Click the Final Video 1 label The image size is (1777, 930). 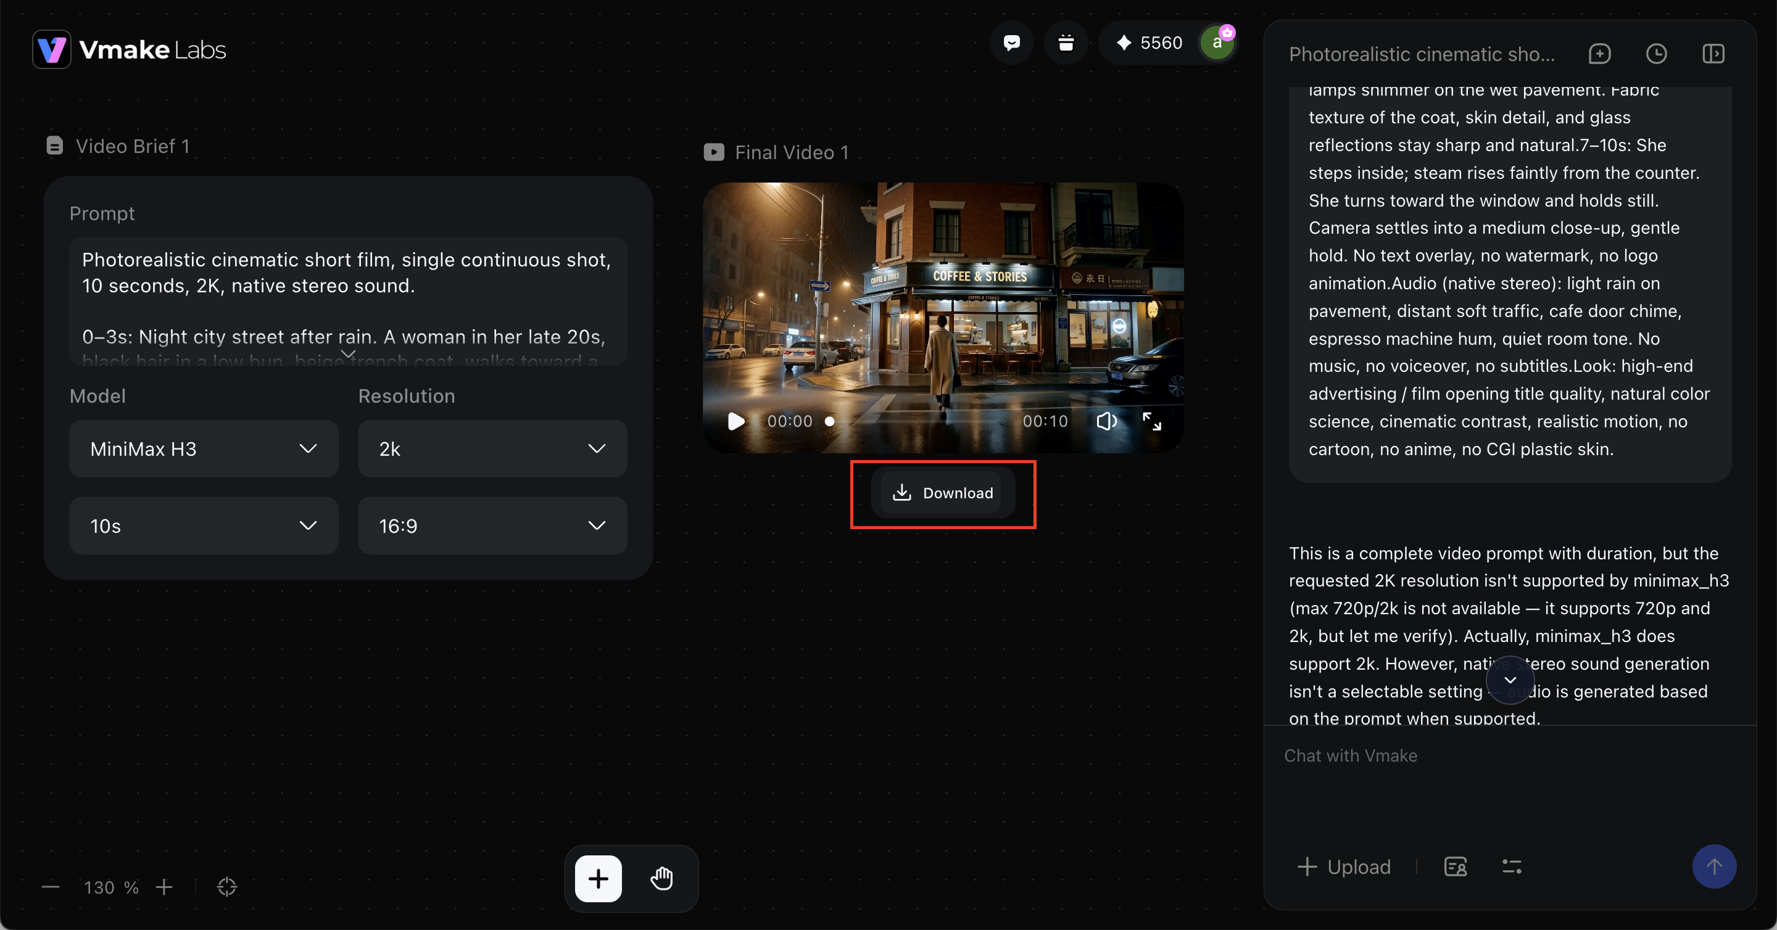(792, 152)
